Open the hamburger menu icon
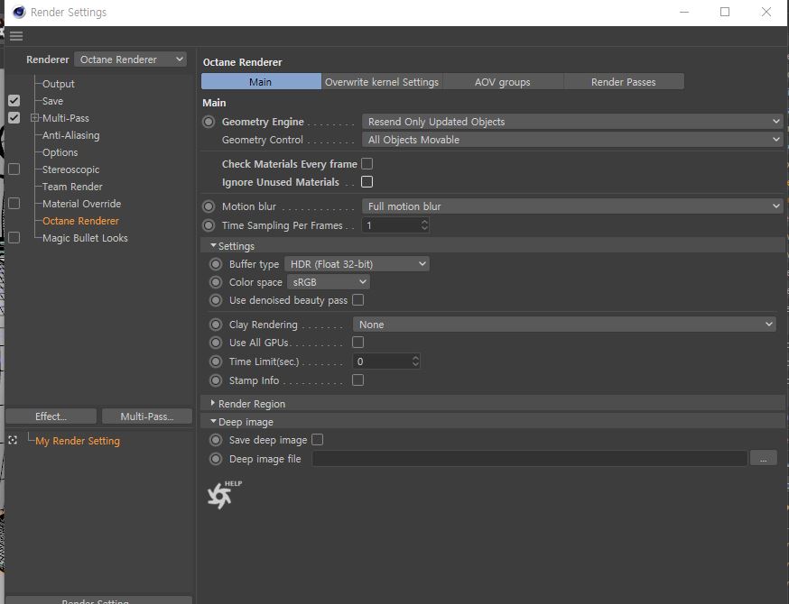The height and width of the screenshot is (604, 789). (x=16, y=36)
